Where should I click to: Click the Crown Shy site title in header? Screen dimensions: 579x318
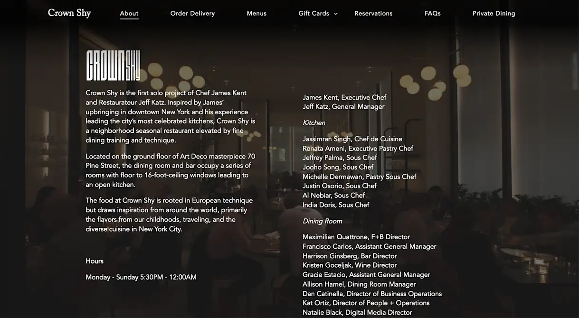(x=69, y=13)
